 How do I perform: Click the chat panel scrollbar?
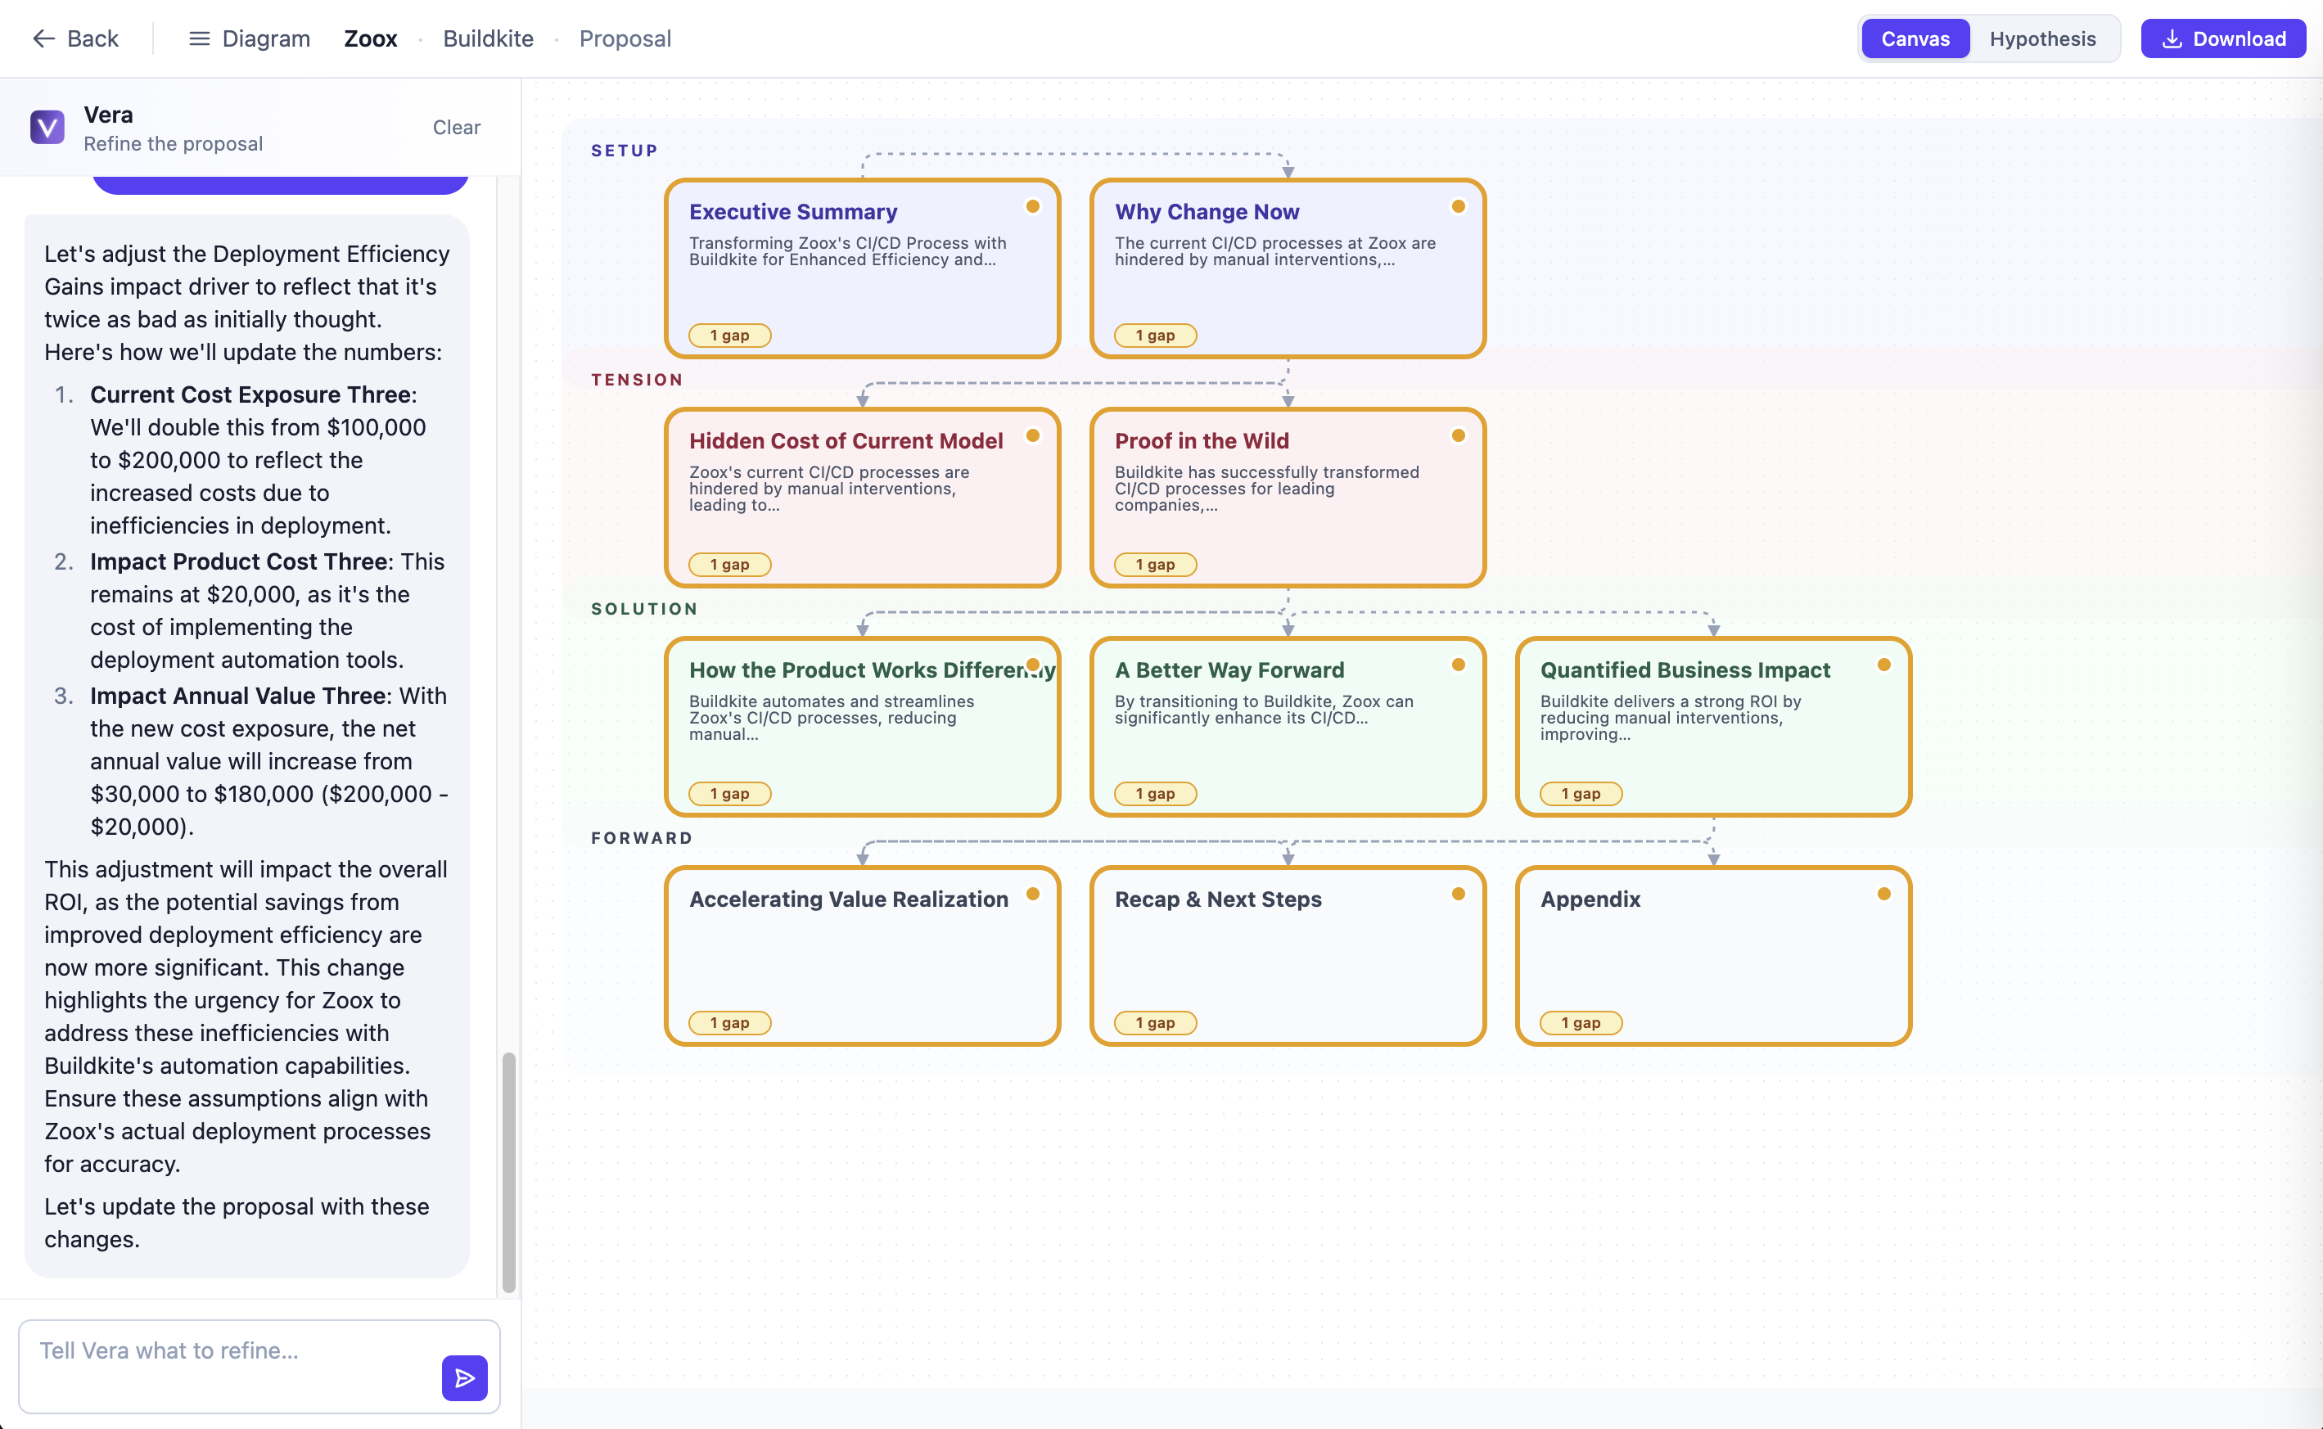tap(508, 1172)
